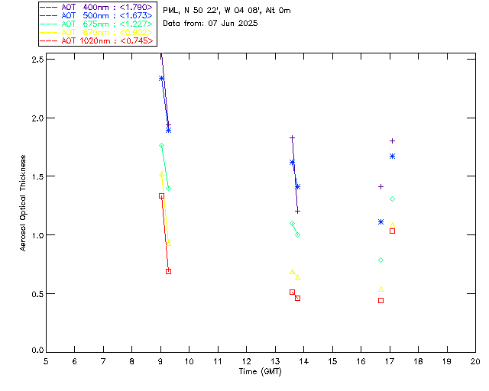Click the red AOT 1020nm legend entry
Viewport: 489px width, 391px height.
click(97, 40)
